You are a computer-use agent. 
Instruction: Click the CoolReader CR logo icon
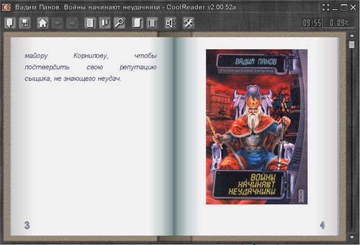[x=6, y=7]
